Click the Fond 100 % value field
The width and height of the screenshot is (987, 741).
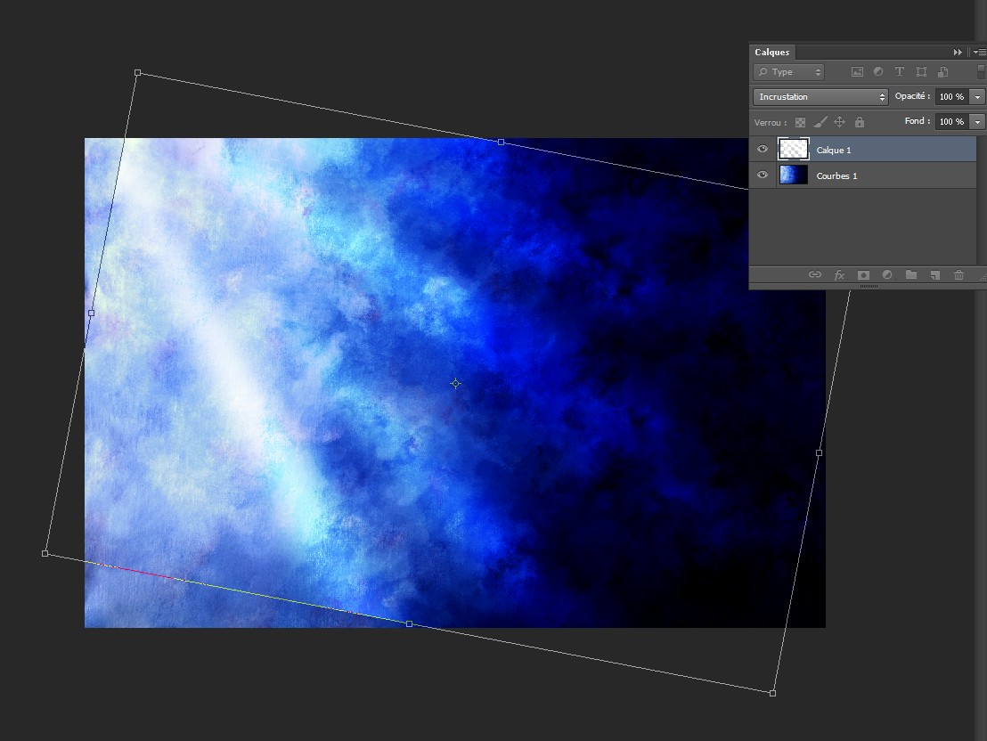point(951,121)
